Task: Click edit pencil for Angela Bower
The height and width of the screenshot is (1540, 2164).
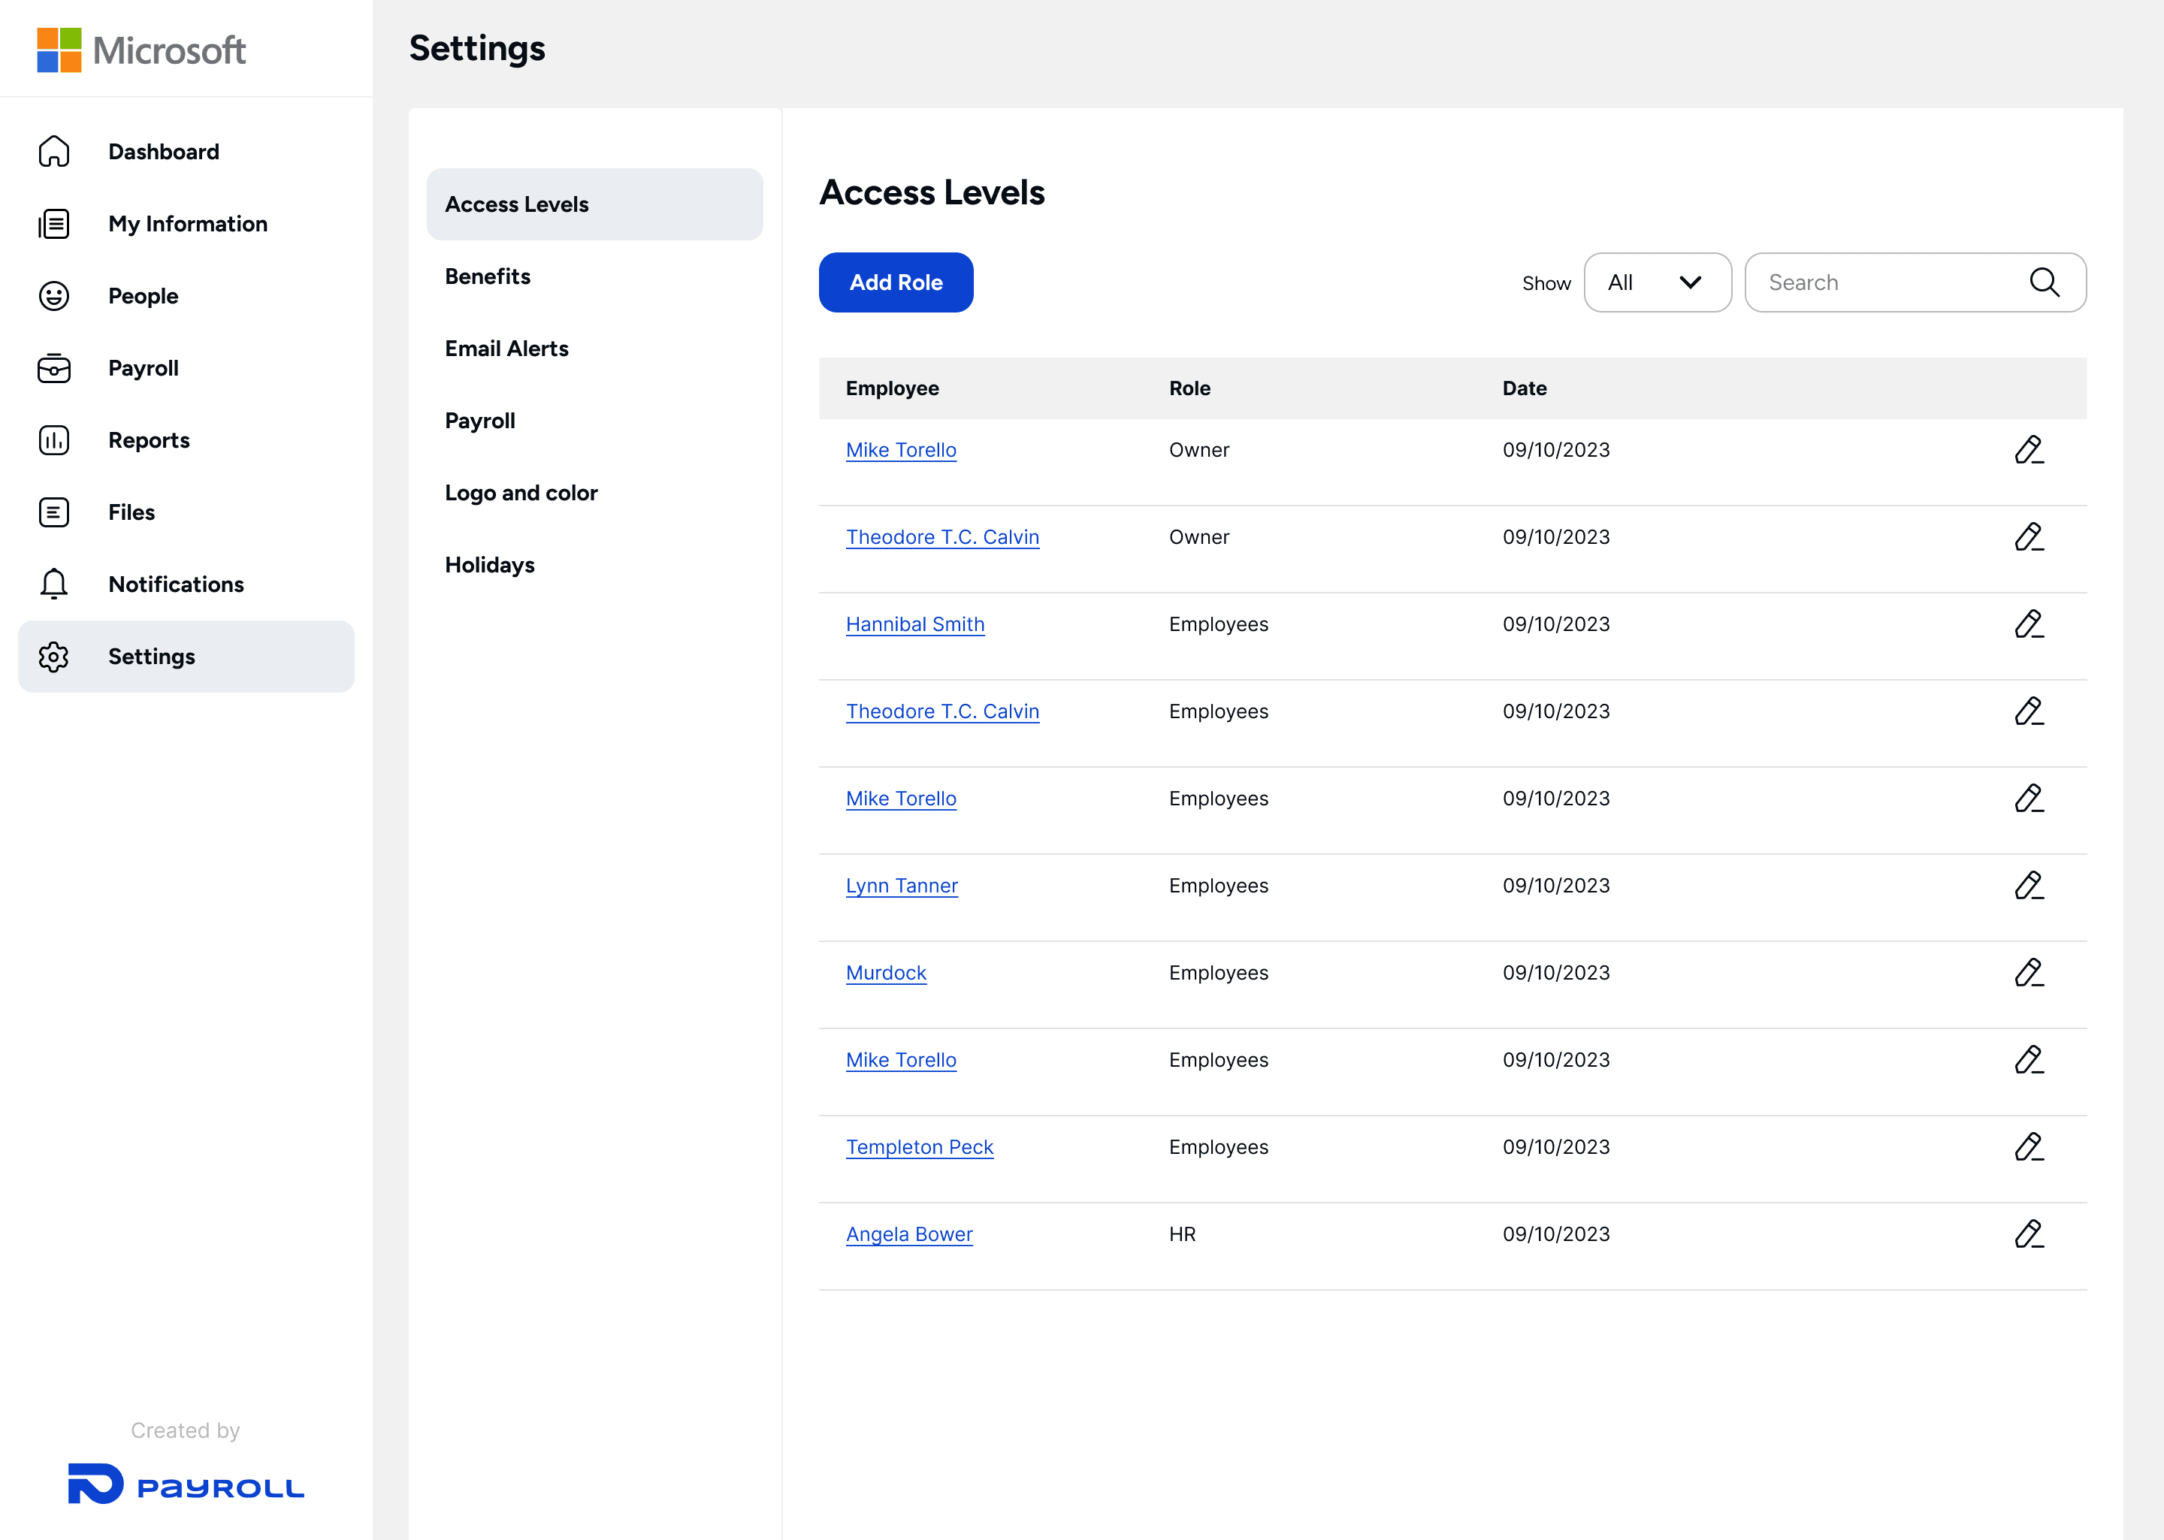Action: pyautogui.click(x=2029, y=1234)
